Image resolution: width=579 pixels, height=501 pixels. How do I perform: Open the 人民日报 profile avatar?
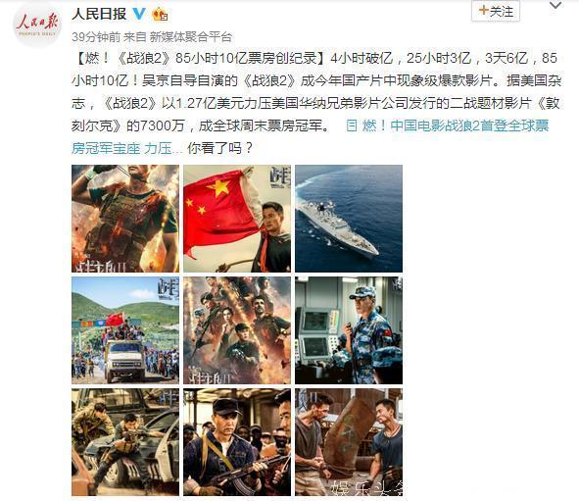coord(37,24)
